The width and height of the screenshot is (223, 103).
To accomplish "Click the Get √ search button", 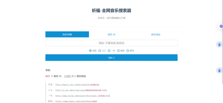I will pos(111,57).
